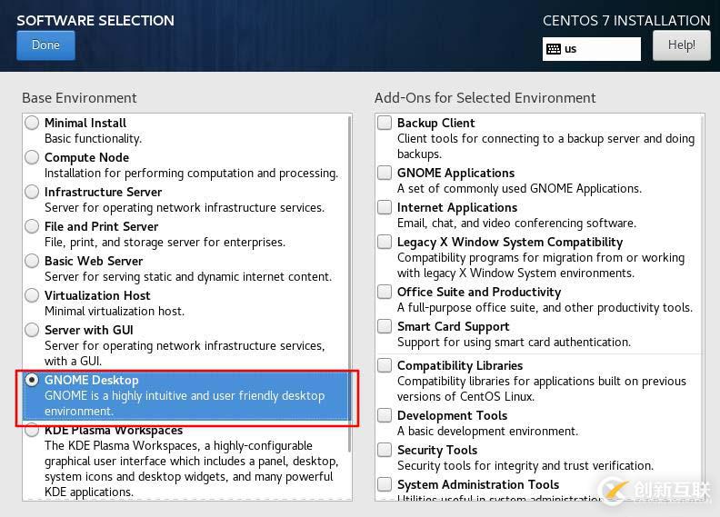Screen dimensions: 720x517
Task: Click the keyboard layout icon
Action: (554, 49)
